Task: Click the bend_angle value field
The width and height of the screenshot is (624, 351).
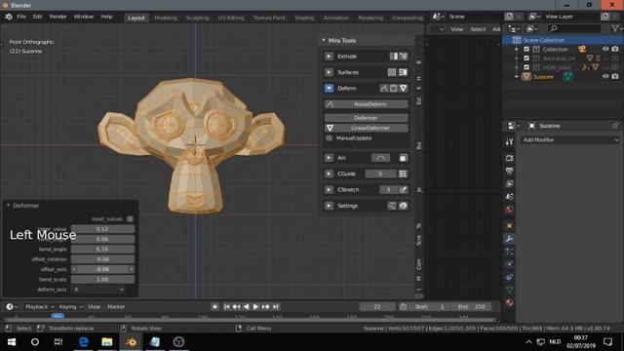Action: tap(102, 250)
